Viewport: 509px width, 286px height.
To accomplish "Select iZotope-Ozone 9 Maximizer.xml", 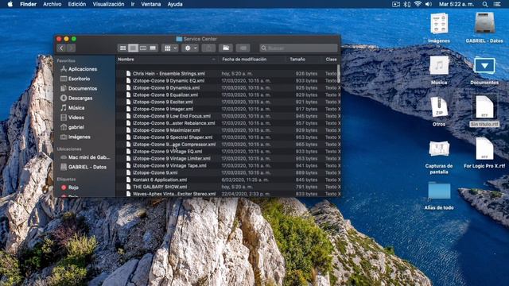I will 166,130.
